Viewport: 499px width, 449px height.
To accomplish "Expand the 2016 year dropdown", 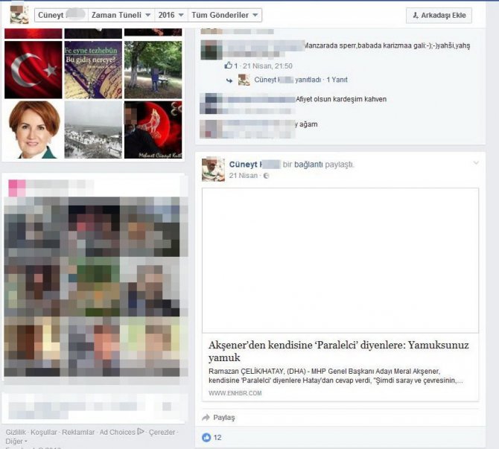I will click(x=172, y=16).
